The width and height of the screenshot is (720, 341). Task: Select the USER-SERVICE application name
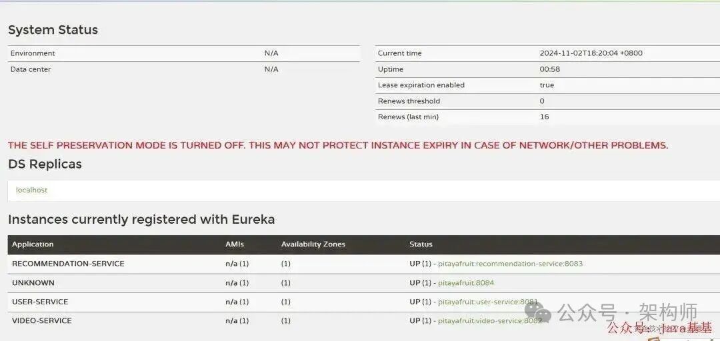[x=40, y=302]
